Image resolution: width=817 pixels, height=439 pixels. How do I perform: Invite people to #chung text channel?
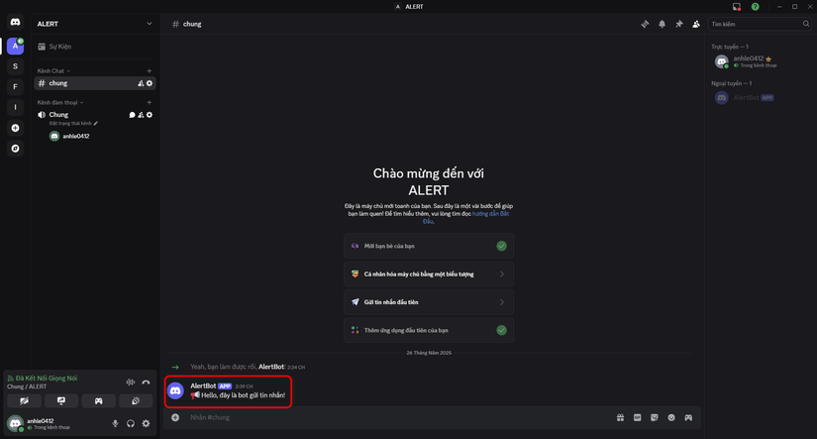click(x=141, y=83)
